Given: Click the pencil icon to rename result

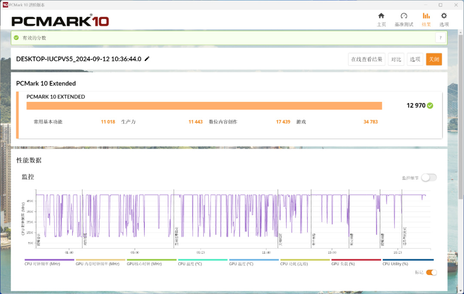Looking at the screenshot, I should [147, 58].
